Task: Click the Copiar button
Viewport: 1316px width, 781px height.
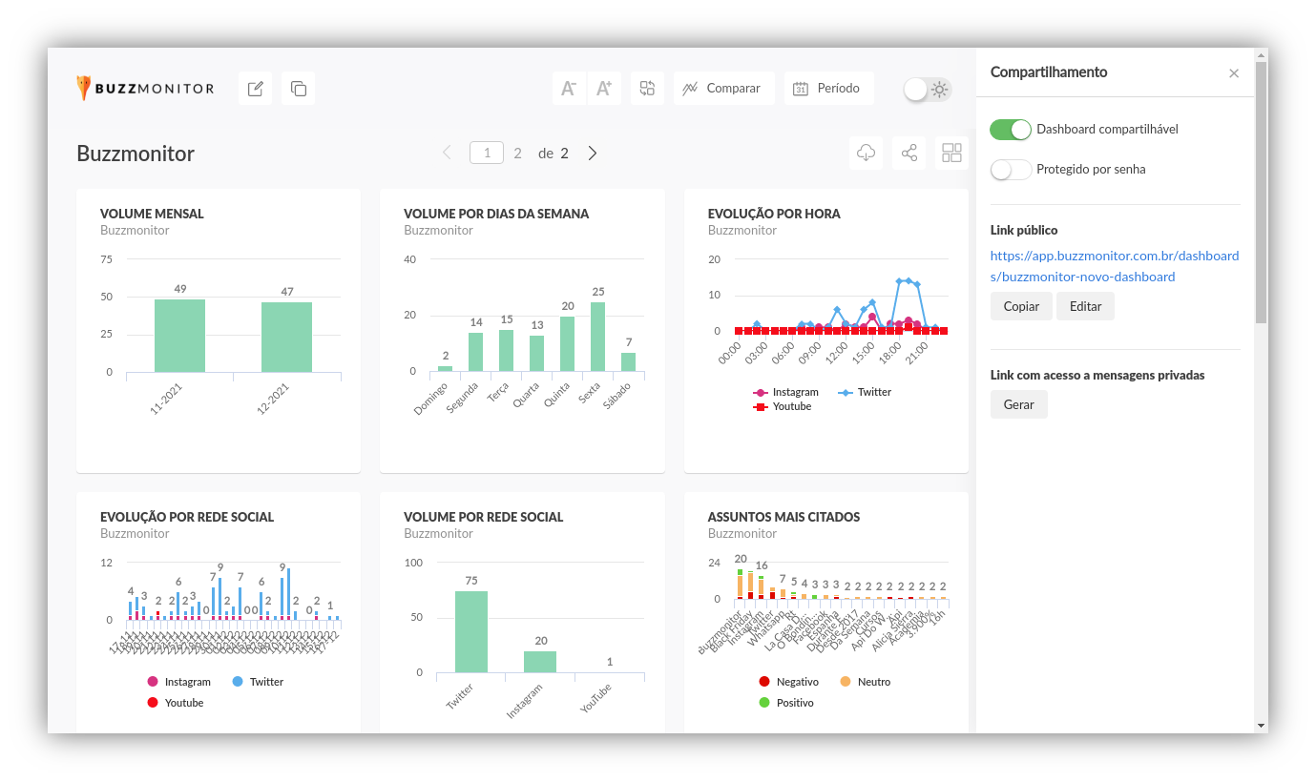Action: 1021,306
